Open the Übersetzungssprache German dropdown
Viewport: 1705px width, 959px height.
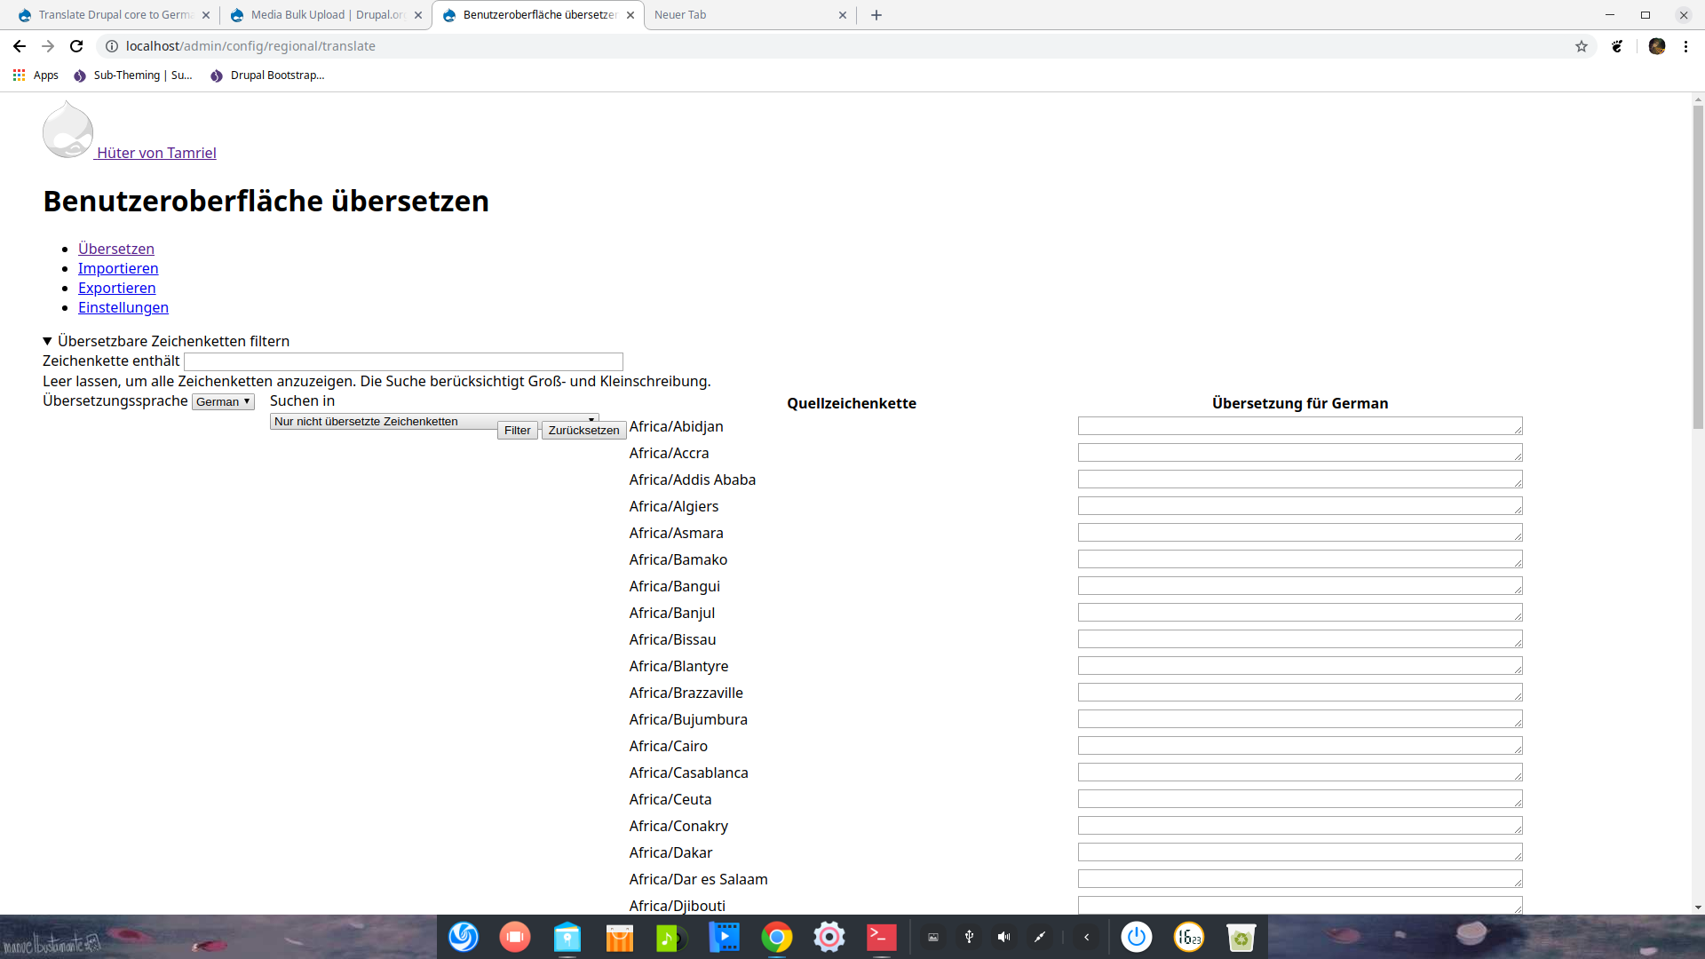tap(224, 402)
